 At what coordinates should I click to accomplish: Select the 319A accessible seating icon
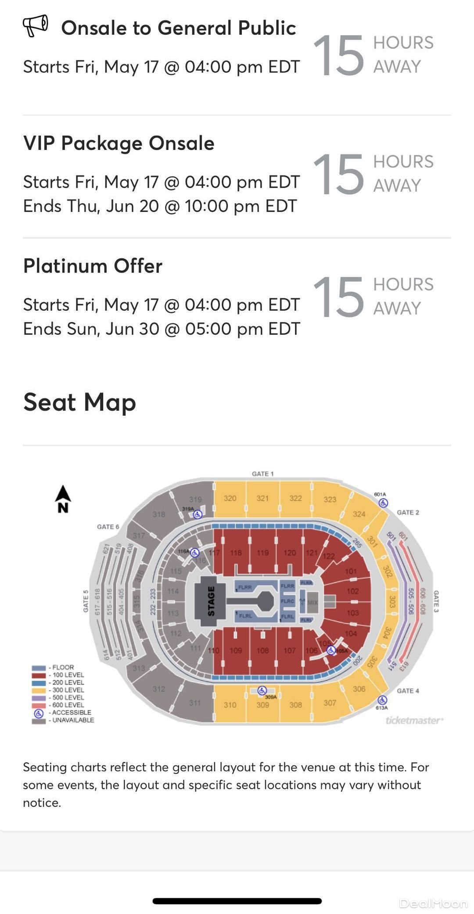[x=198, y=514]
